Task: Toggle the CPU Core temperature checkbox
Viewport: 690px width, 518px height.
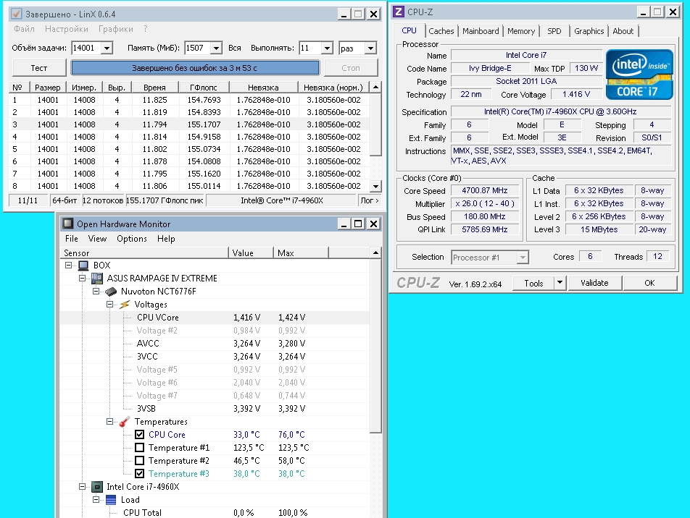Action: [x=139, y=435]
